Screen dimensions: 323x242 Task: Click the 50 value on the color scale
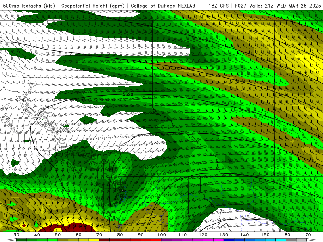[x=58, y=235]
